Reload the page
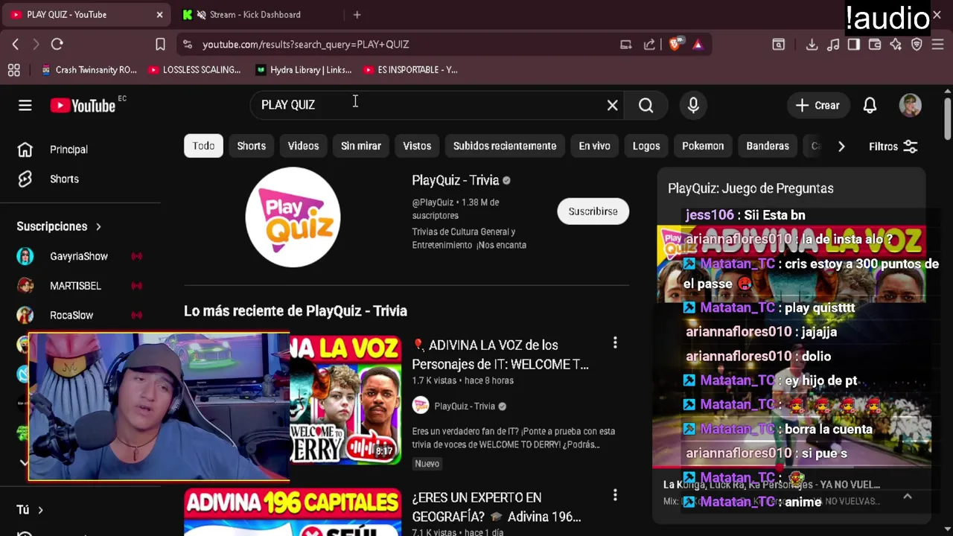 [57, 45]
